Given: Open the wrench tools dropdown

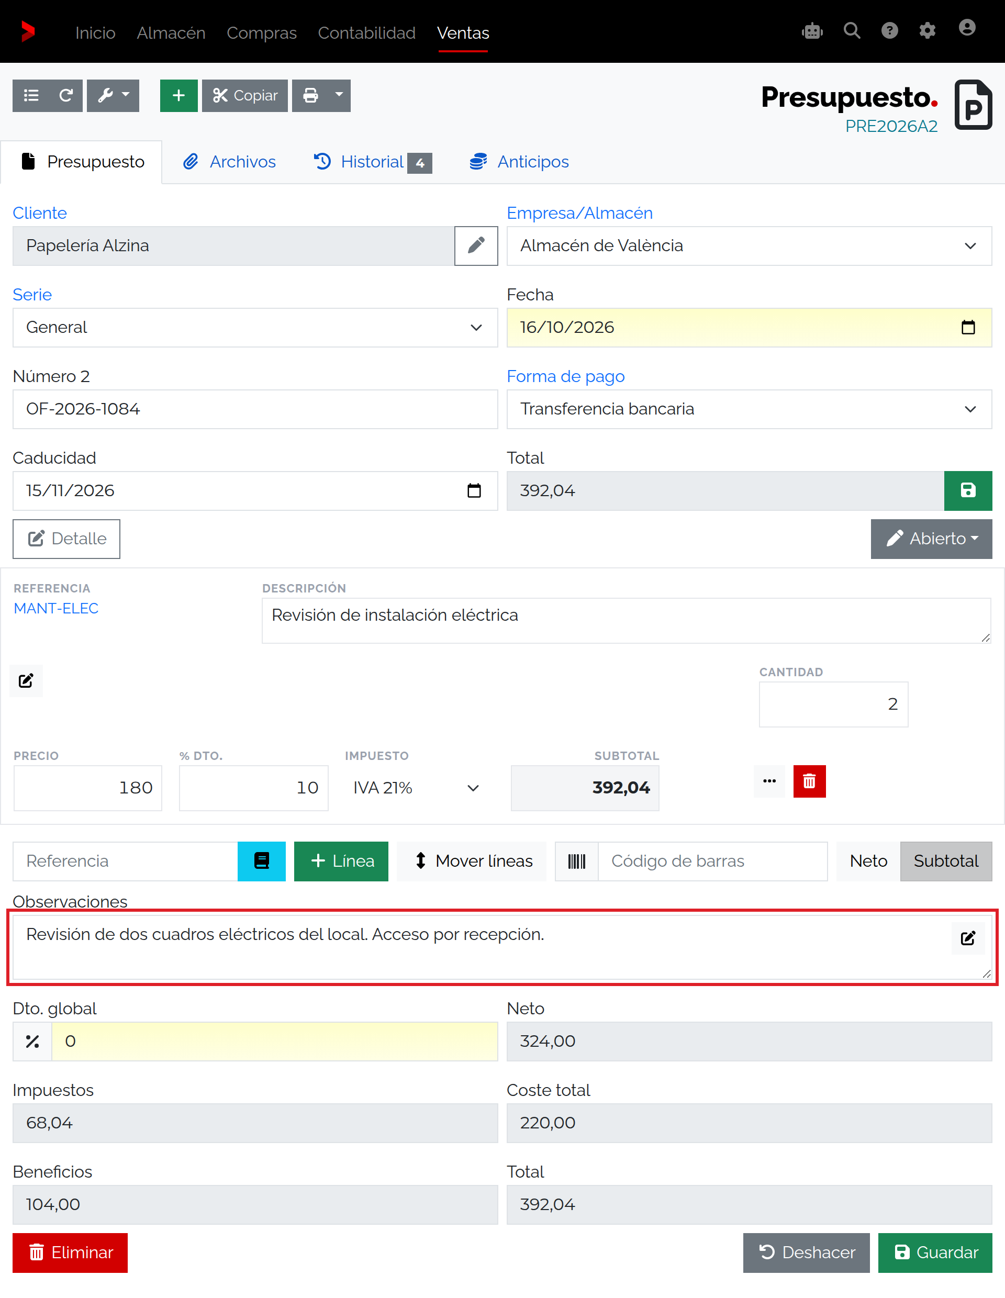Looking at the screenshot, I should (113, 95).
